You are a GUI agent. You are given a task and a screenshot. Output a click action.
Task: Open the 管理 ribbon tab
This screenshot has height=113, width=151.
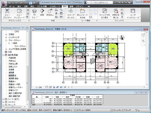(x=71, y=6)
